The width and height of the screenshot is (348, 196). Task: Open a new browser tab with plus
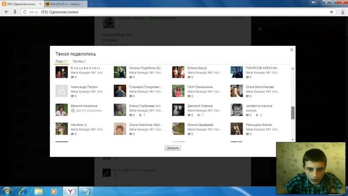tap(91, 4)
